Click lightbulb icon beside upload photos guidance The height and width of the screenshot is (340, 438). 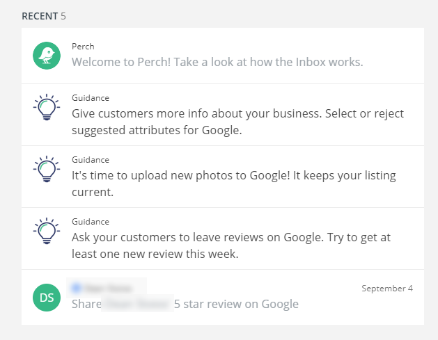[47, 169]
